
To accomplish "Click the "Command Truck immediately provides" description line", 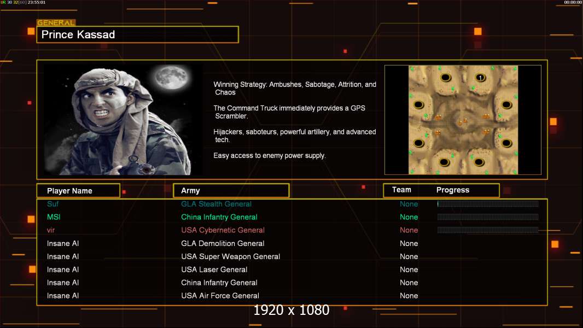I will 289,112.
